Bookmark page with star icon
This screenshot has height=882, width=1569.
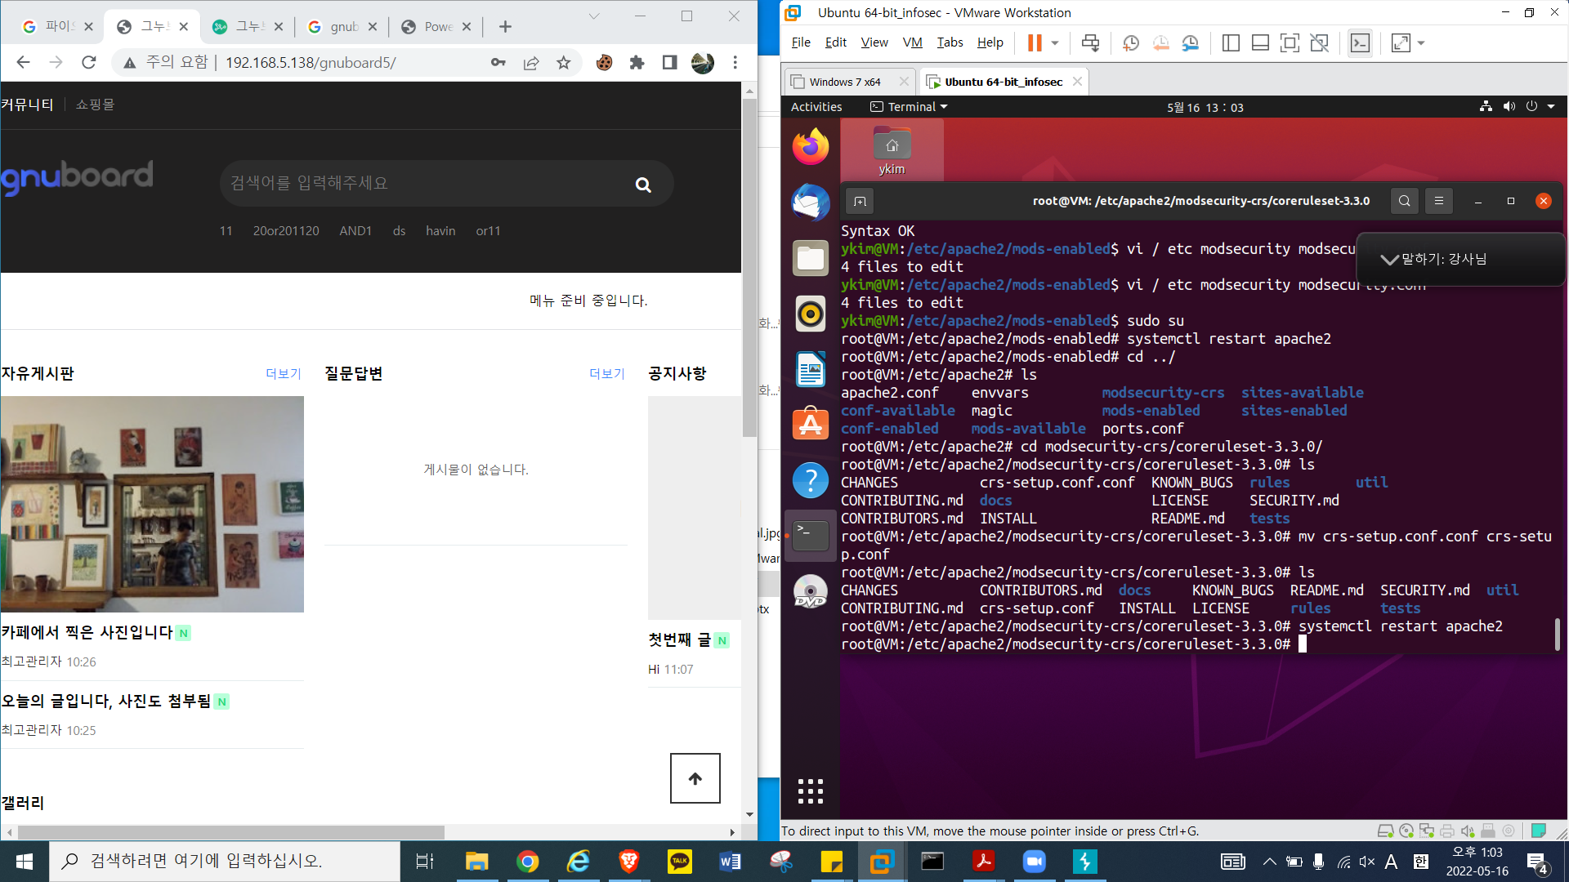click(563, 63)
